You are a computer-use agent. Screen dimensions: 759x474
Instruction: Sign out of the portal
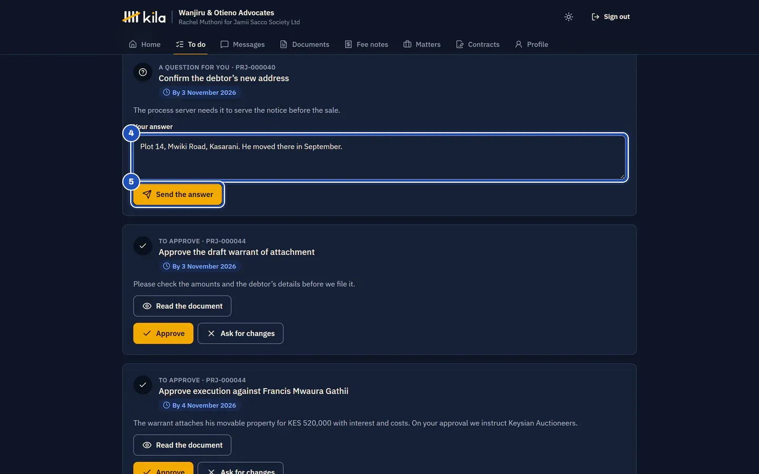[x=610, y=17]
